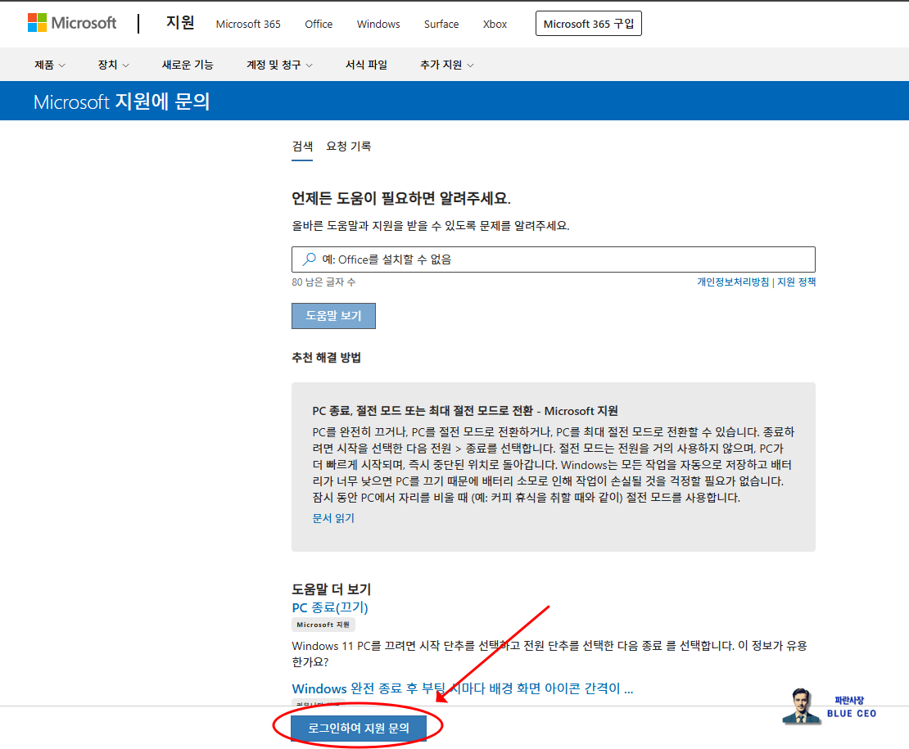Open the Windows 완전 종료 후 부팅 link
Screen dimensions: 909x749
click(x=462, y=688)
